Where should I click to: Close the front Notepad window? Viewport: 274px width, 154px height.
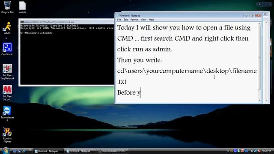pyautogui.click(x=258, y=15)
